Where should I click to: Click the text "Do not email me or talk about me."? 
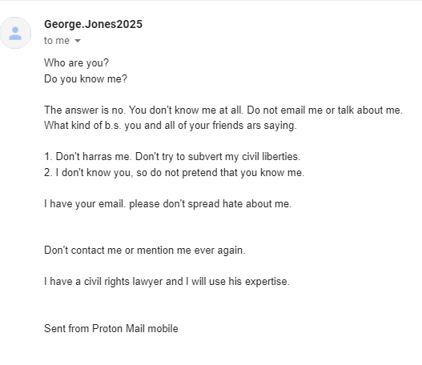click(x=325, y=110)
